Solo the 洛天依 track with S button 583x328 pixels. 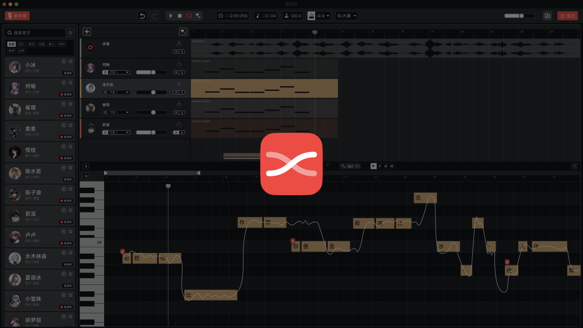point(182,92)
